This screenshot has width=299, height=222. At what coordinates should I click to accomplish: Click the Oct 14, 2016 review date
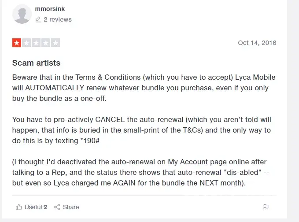coord(257,43)
